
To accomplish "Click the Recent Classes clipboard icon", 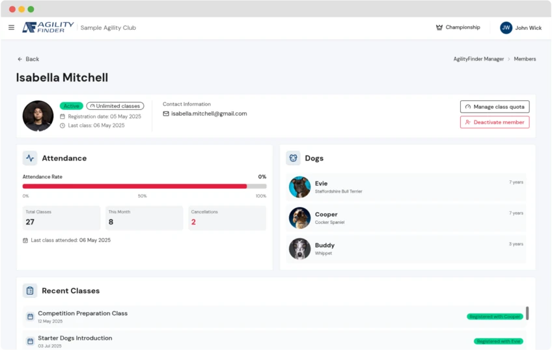I will point(30,291).
